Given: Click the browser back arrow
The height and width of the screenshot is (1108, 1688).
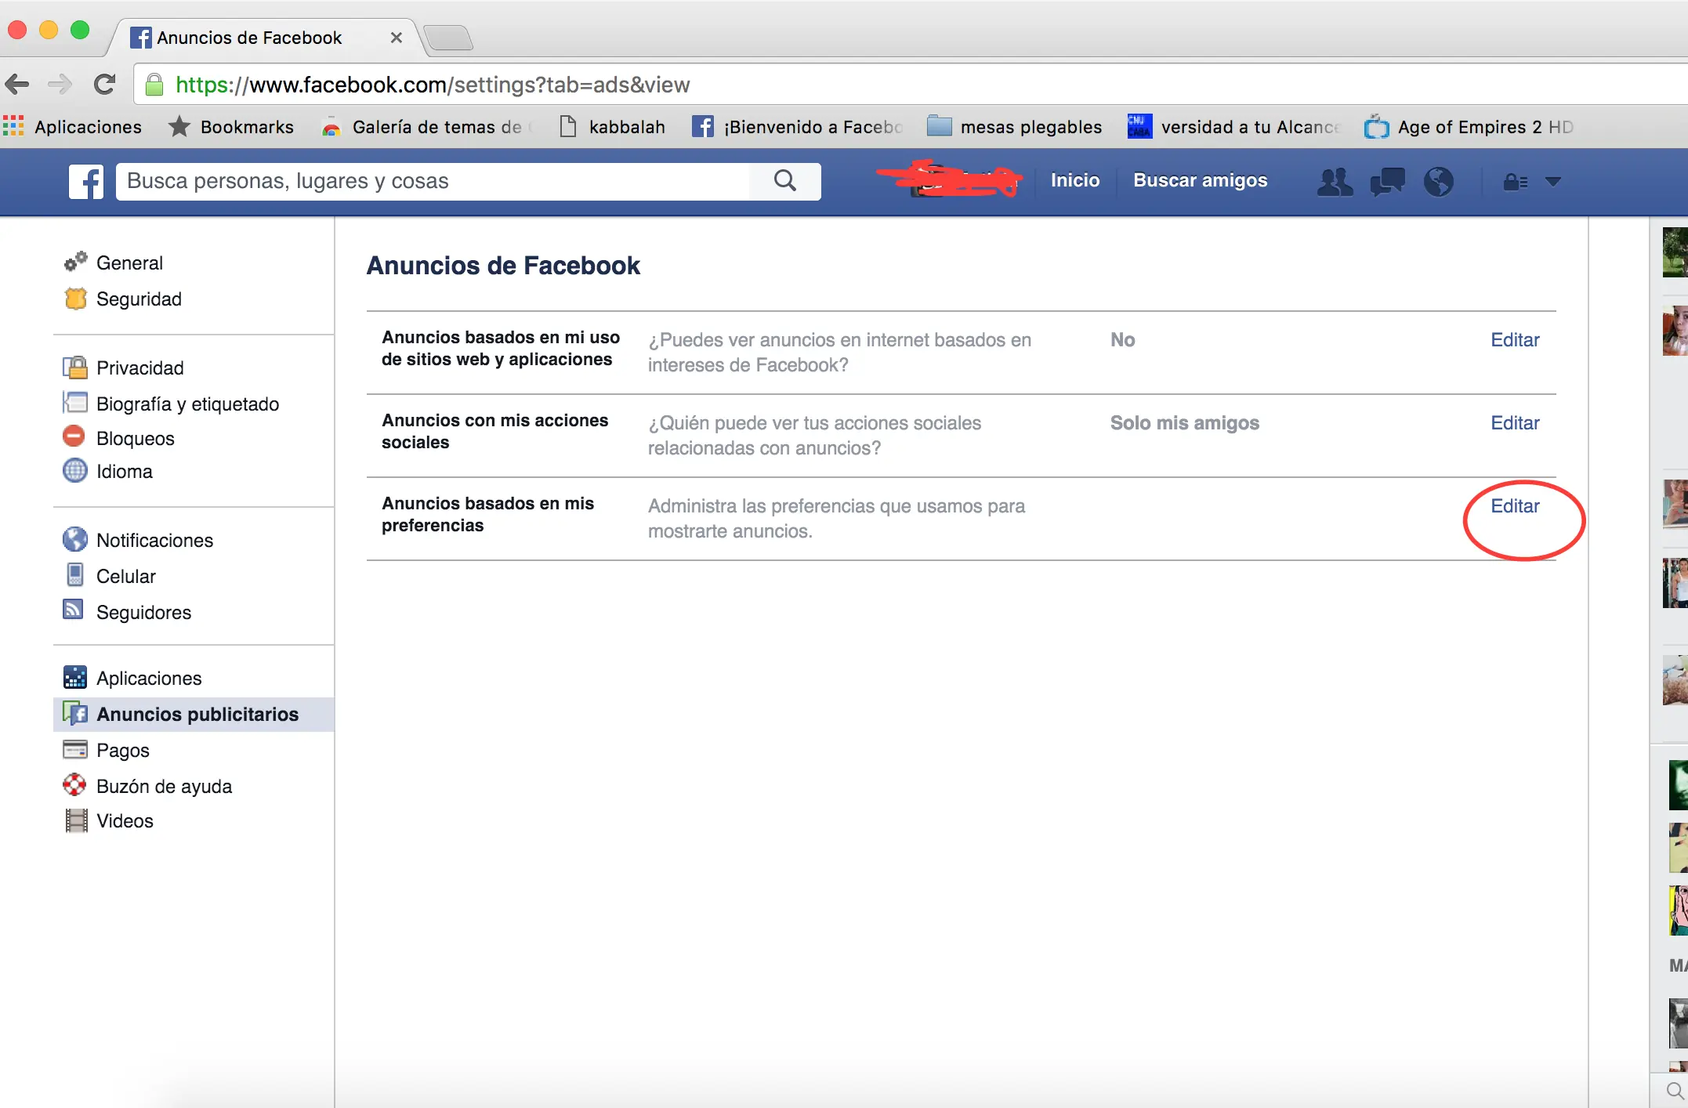Looking at the screenshot, I should (x=16, y=84).
